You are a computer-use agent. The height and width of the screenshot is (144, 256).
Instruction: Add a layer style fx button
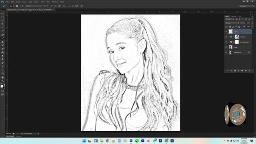click(x=231, y=71)
